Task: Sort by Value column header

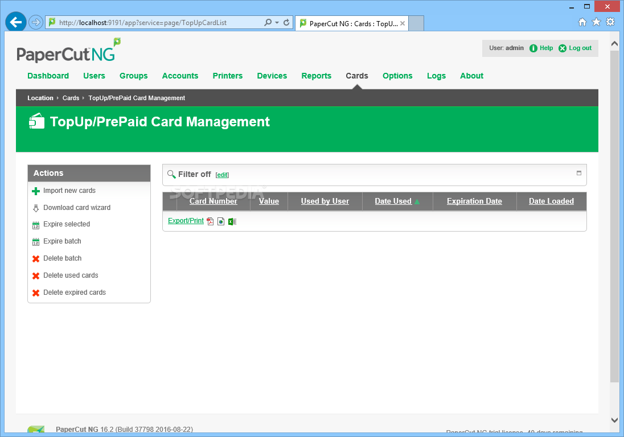Action: point(269,201)
